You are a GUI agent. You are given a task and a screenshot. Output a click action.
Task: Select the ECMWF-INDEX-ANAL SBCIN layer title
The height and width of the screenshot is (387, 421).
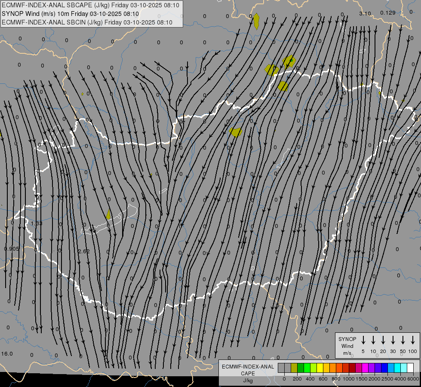[87, 22]
